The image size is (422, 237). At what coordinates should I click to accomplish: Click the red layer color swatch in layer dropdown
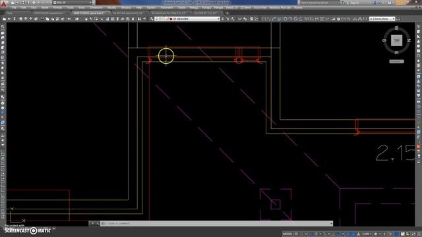pos(171,19)
